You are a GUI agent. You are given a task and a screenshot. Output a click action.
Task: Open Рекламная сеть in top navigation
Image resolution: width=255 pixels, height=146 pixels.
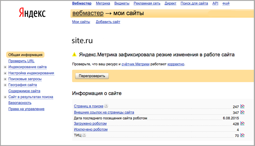click(x=147, y=3)
